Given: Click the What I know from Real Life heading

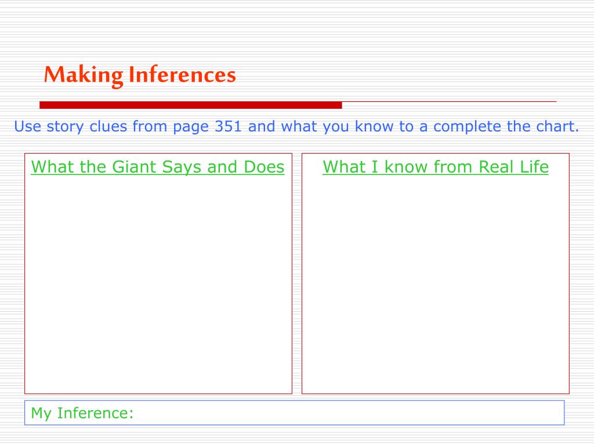Looking at the screenshot, I should click(436, 167).
